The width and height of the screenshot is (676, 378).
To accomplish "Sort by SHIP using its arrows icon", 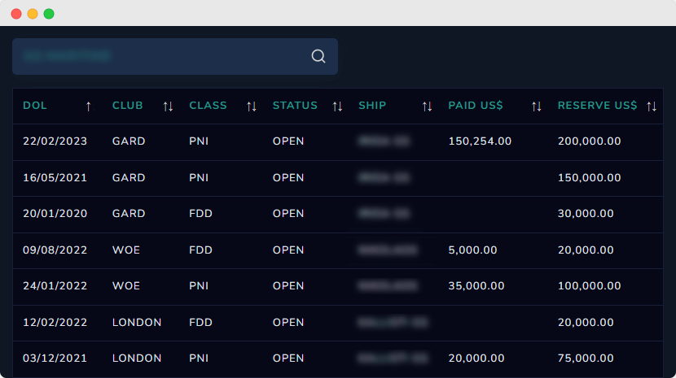I will point(427,106).
